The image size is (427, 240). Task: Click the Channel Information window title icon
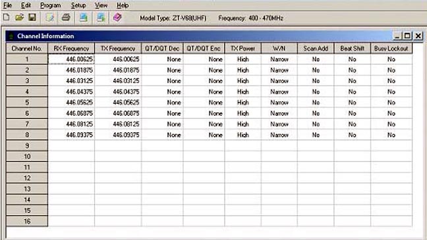point(11,36)
